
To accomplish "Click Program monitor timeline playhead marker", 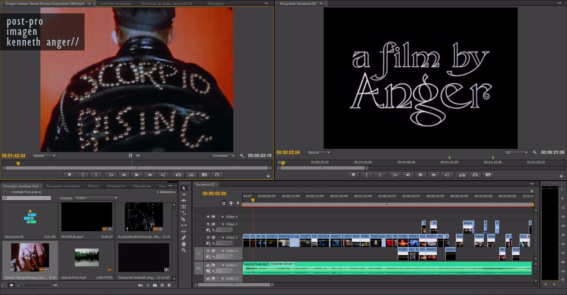I will [x=283, y=163].
